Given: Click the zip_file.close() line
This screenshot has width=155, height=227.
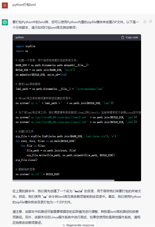Looking at the screenshot, I should (x=27, y=160).
